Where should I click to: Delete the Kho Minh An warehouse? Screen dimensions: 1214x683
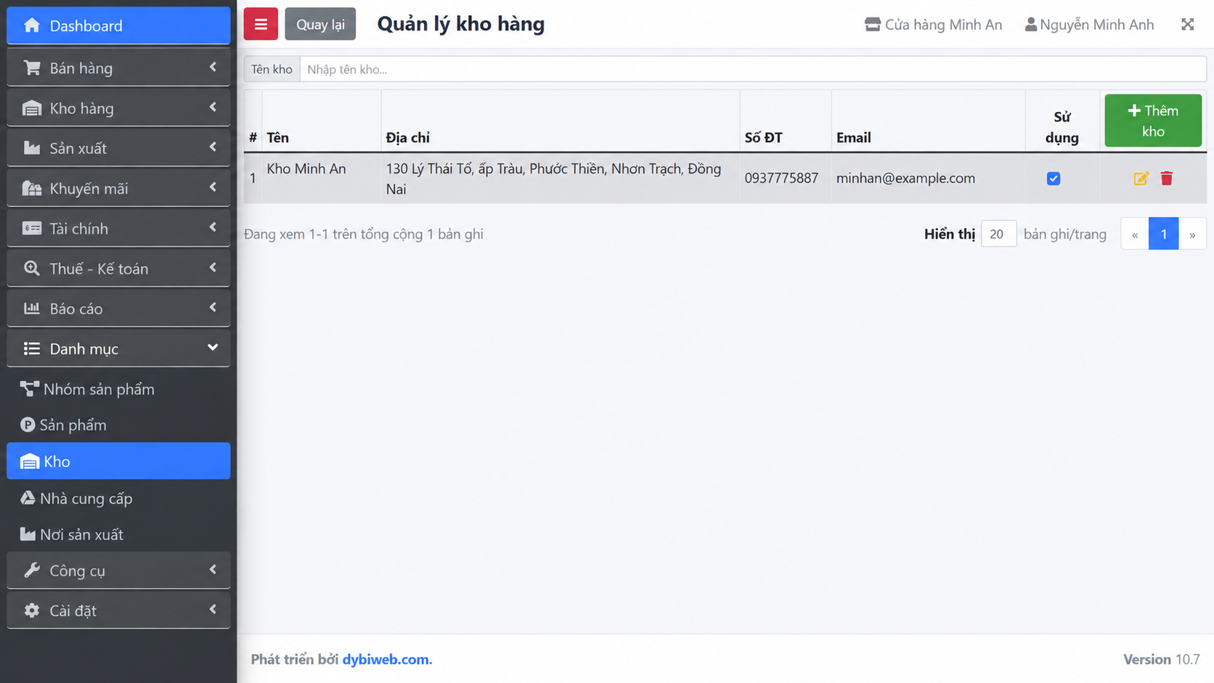(1167, 179)
